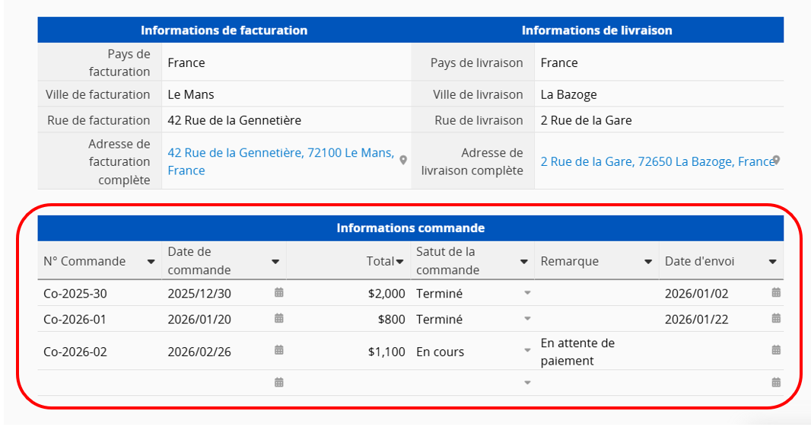Open the 42 Rue de la Gennetière address link
The height and width of the screenshot is (427, 811).
(x=280, y=153)
